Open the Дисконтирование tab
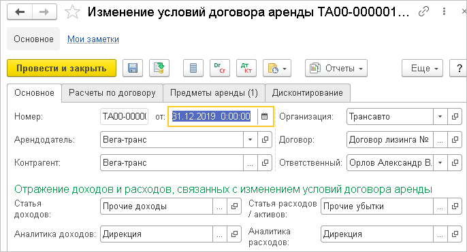 point(308,93)
